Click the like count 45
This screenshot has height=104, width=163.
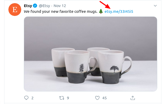105,98
